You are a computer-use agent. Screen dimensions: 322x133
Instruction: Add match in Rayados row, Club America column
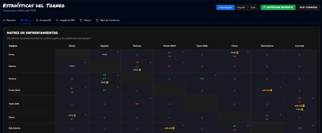coord(267,67)
